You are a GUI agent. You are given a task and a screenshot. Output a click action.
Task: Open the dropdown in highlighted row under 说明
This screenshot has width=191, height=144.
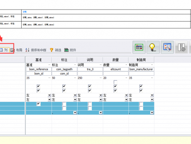point(101,113)
